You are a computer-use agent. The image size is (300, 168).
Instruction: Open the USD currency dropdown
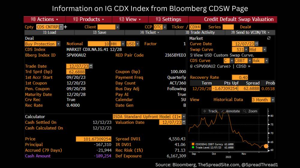[138, 44]
